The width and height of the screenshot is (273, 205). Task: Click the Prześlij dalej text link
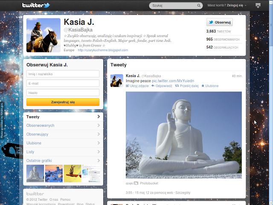point(189,86)
